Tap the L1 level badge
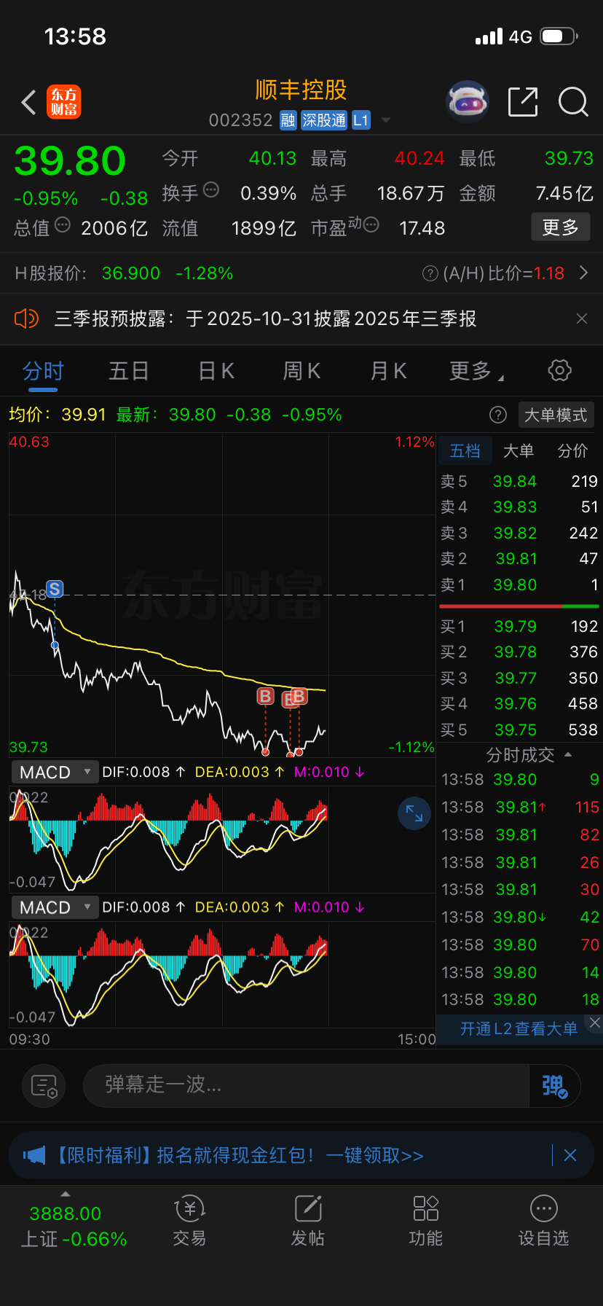This screenshot has width=603, height=1306. (361, 120)
